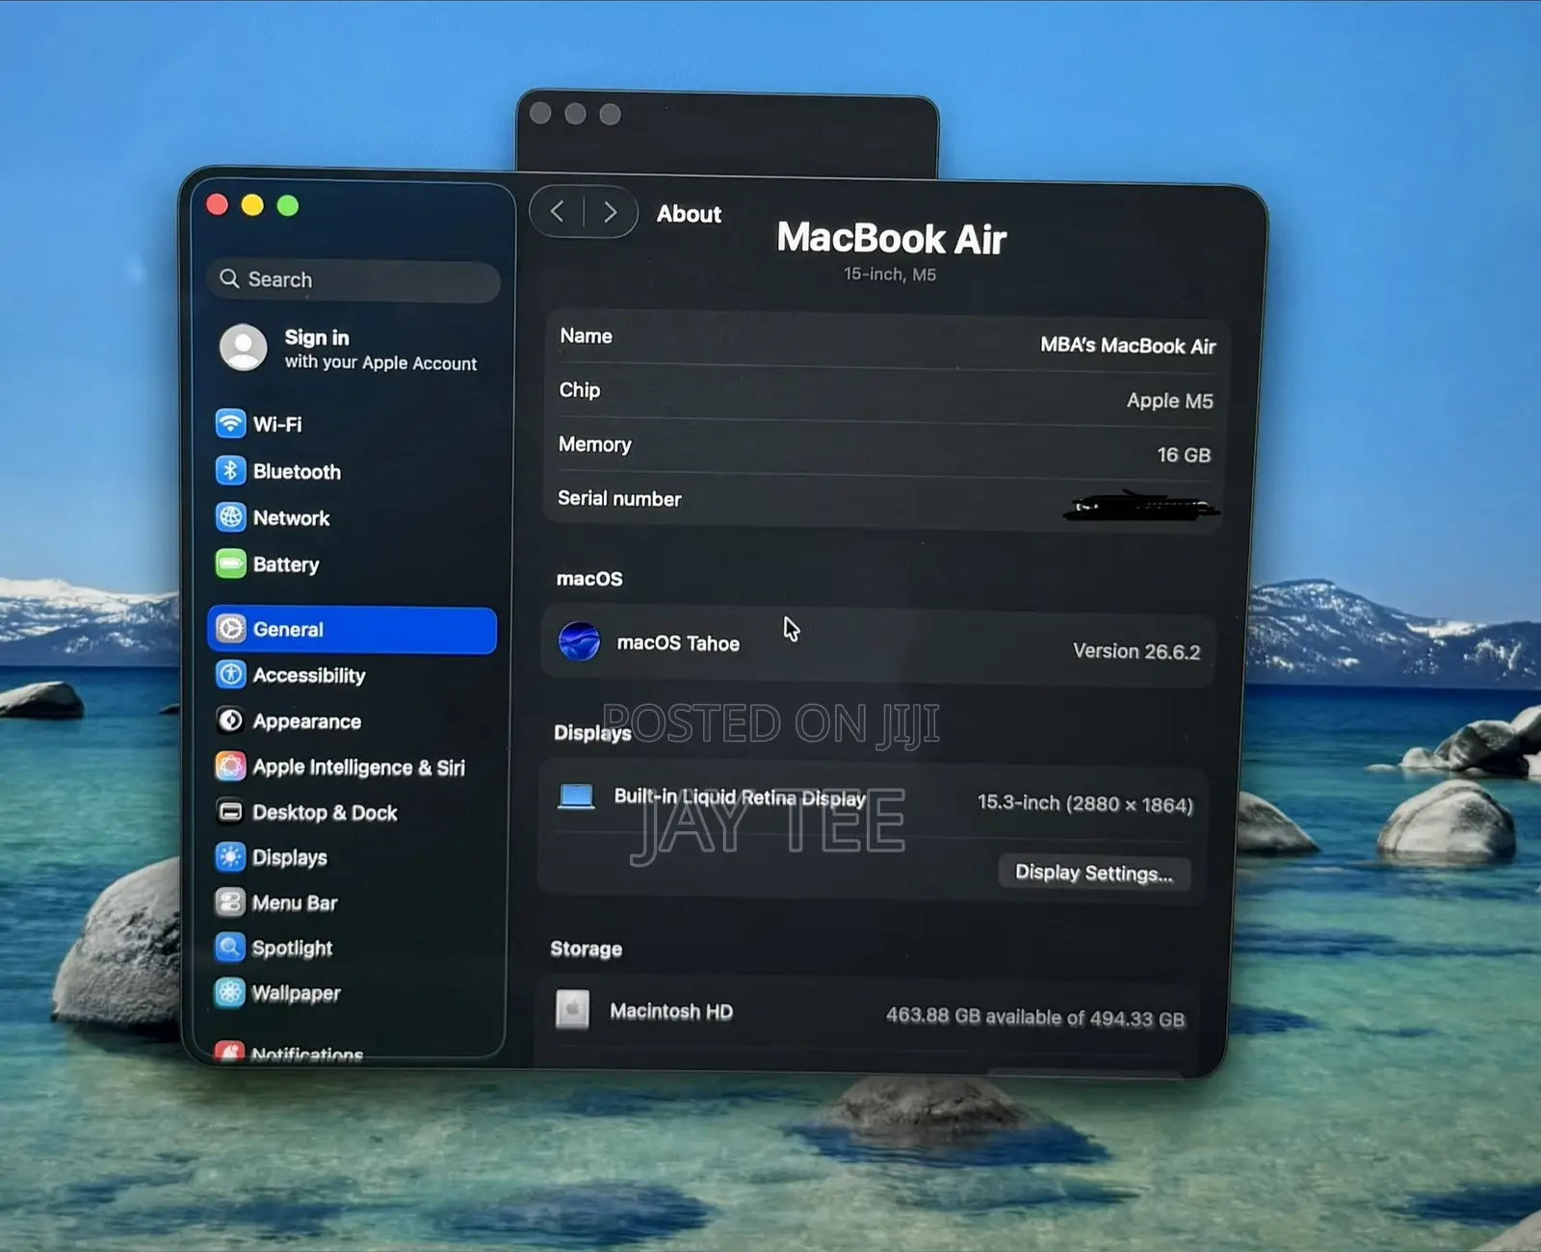Maximize window with green button
Image resolution: width=1541 pixels, height=1252 pixels.
288,206
